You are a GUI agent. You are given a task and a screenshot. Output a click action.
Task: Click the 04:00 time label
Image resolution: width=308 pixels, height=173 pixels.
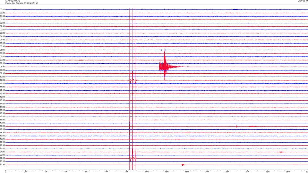[2, 37]
